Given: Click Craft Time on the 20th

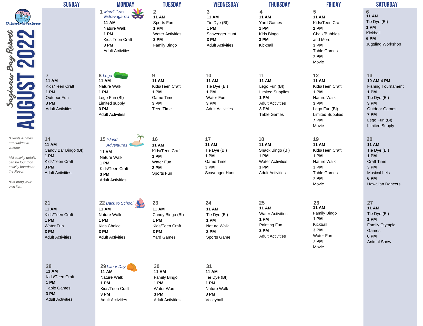Looking at the screenshot, I should (377, 162).
